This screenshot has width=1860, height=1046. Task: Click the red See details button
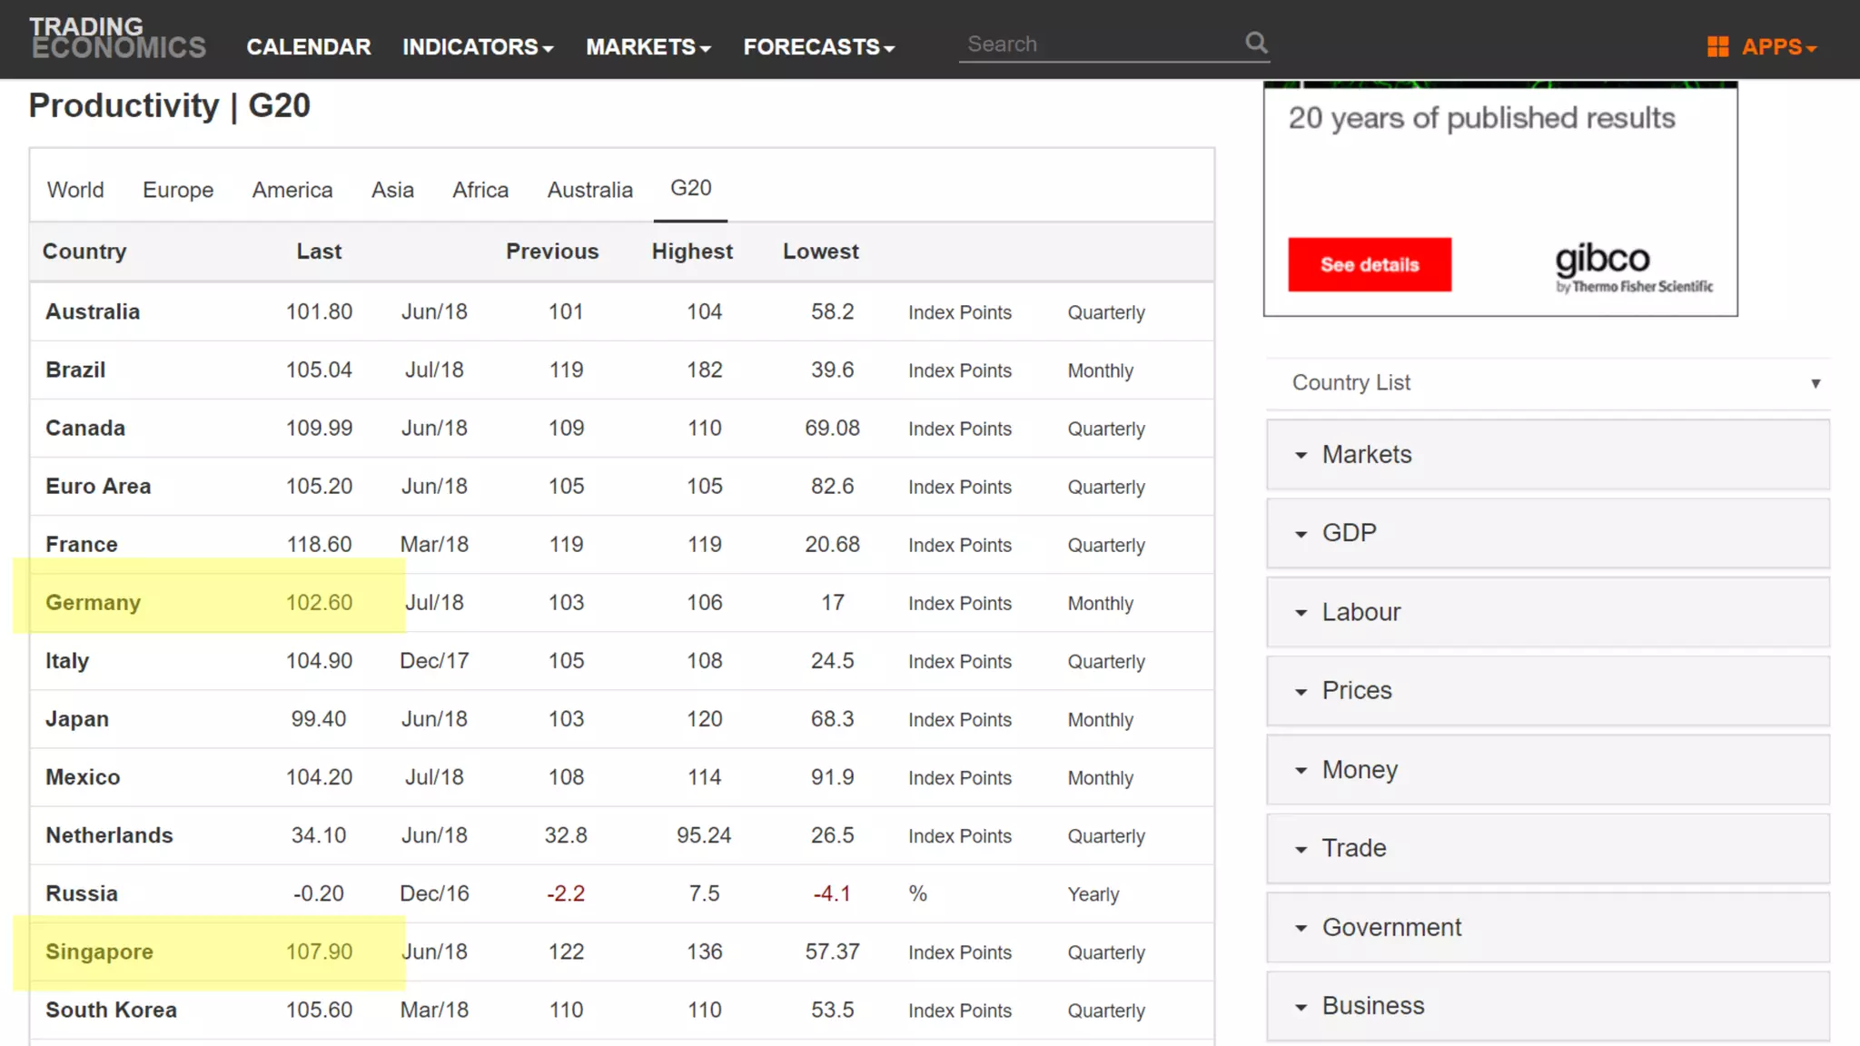point(1369,265)
